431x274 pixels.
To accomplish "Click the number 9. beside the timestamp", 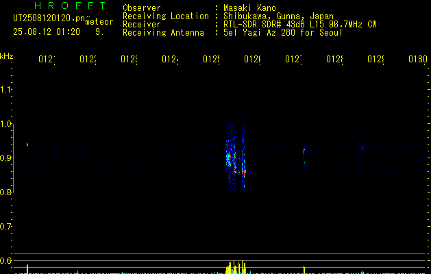I will [x=99, y=32].
